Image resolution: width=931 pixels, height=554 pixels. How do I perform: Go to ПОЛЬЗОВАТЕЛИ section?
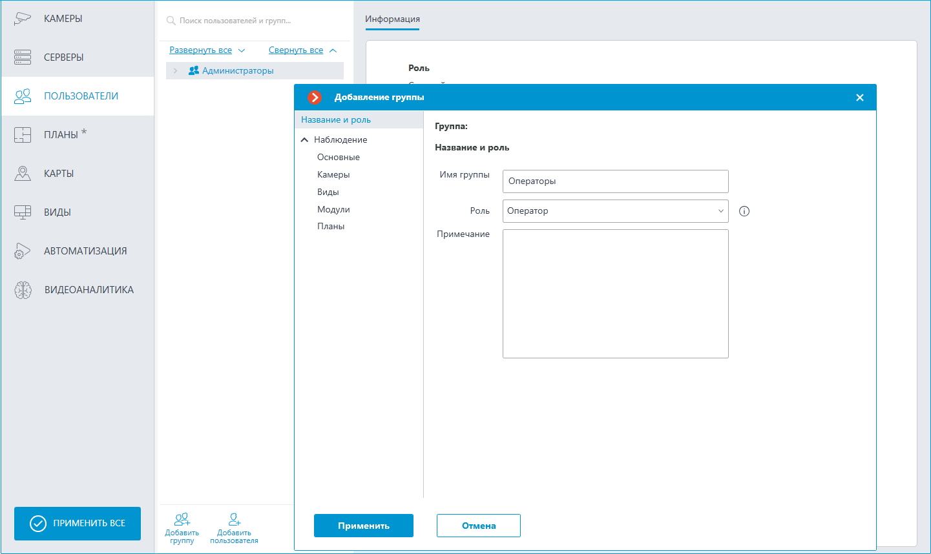(78, 96)
